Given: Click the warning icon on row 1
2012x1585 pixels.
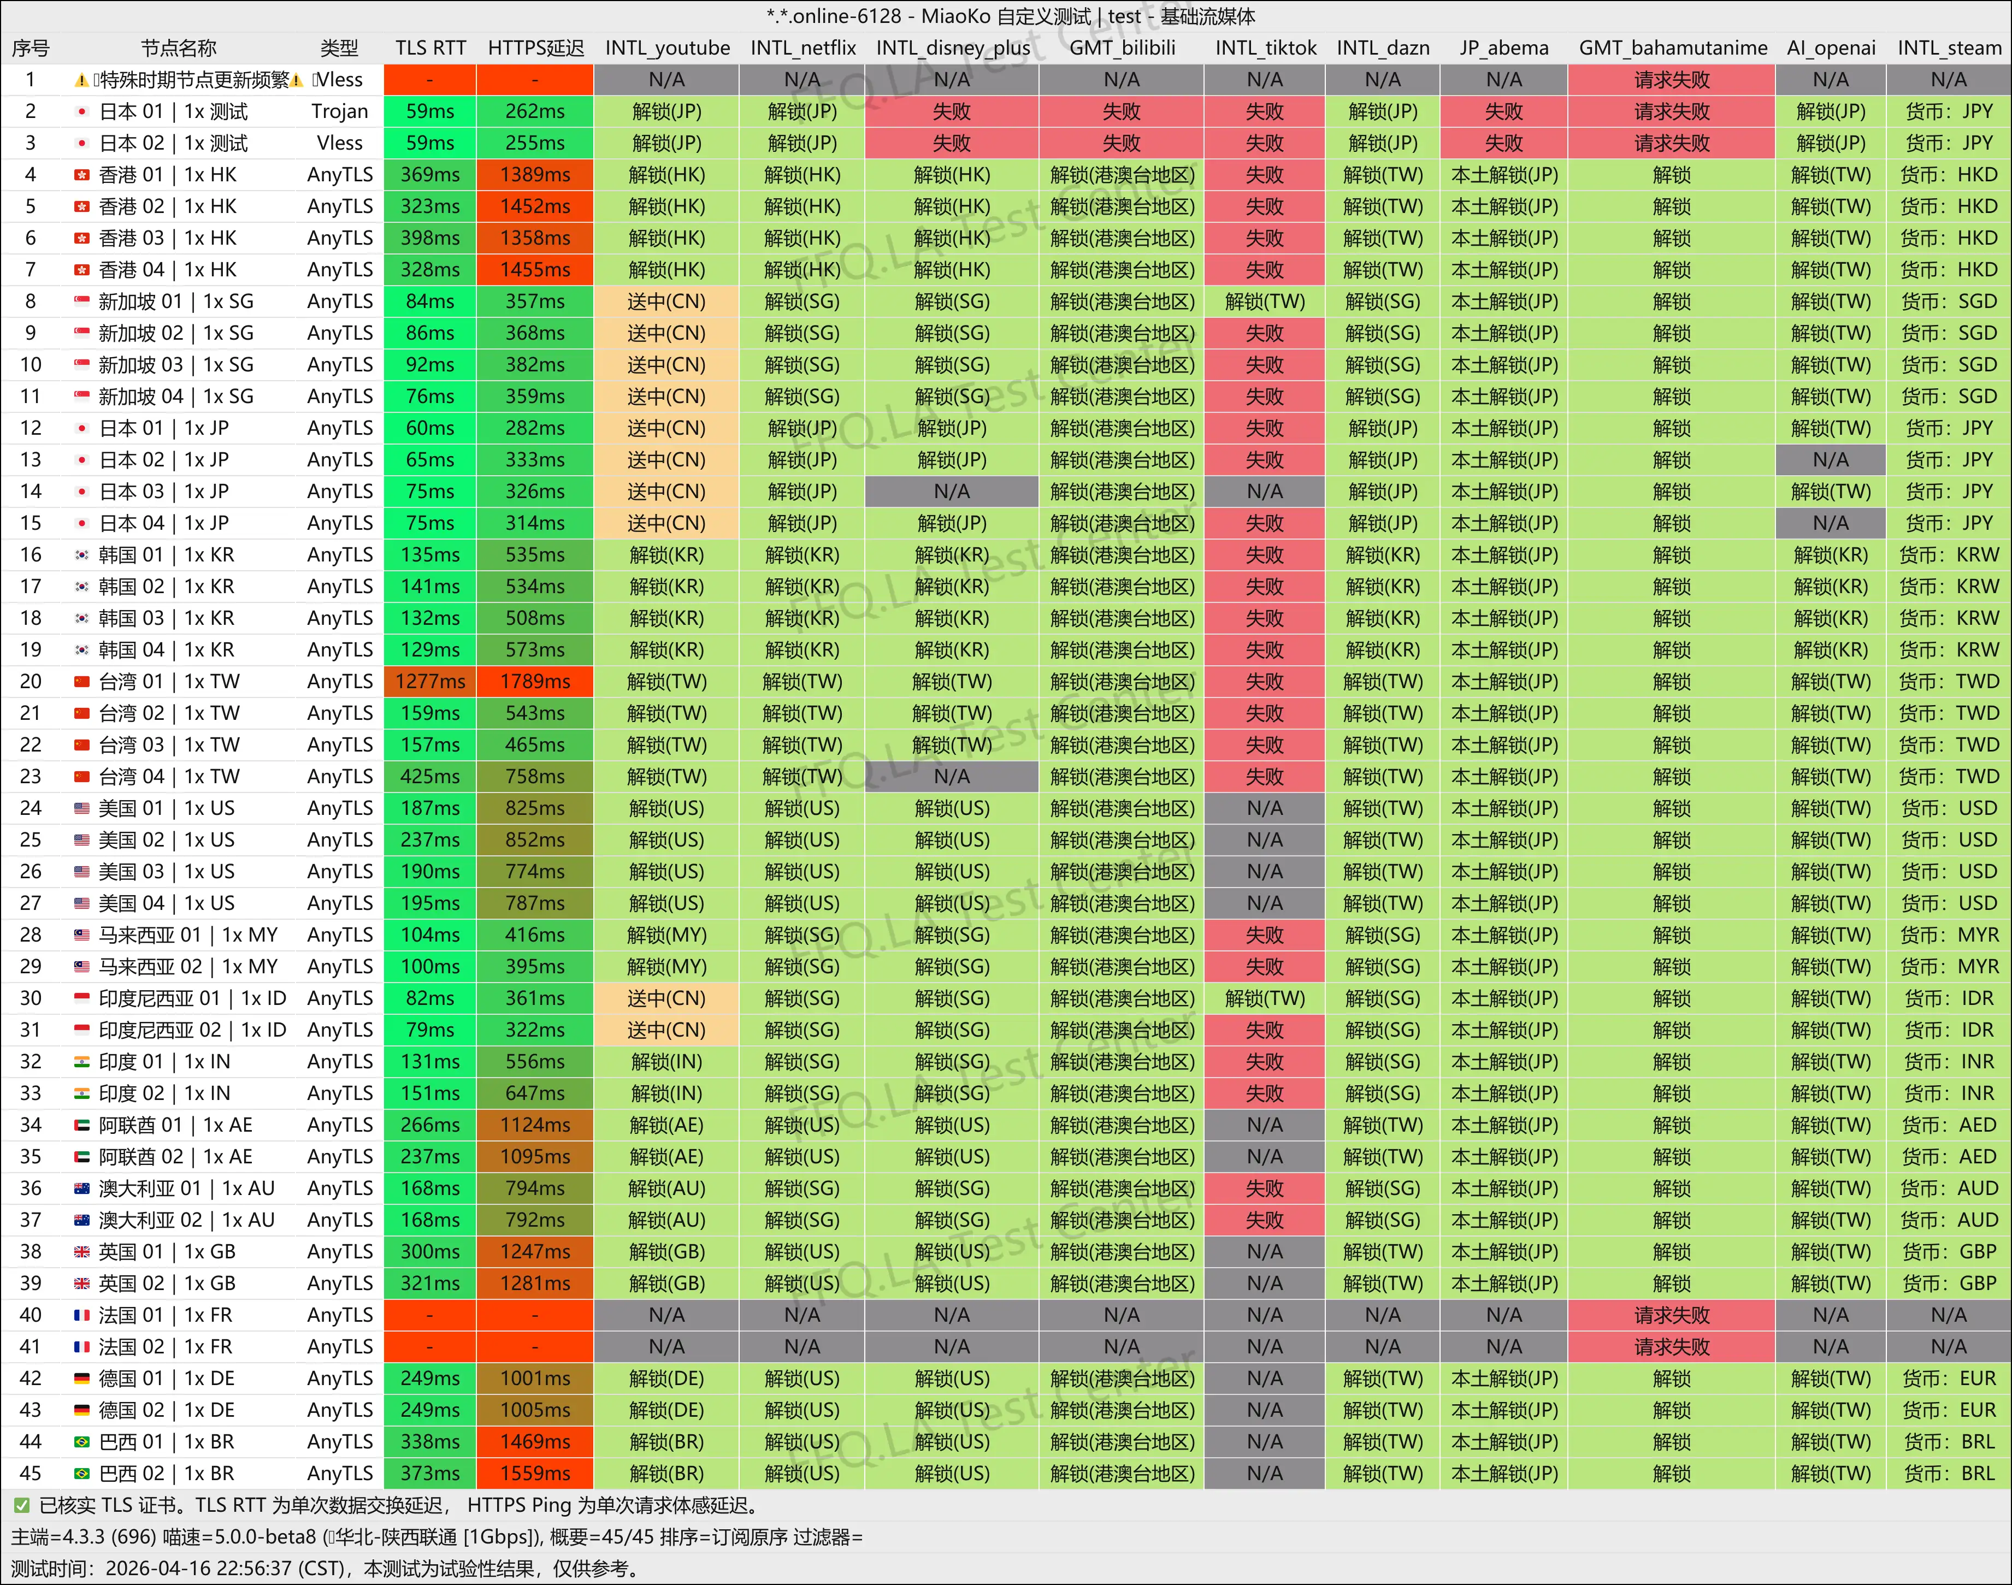Looking at the screenshot, I should click(81, 80).
